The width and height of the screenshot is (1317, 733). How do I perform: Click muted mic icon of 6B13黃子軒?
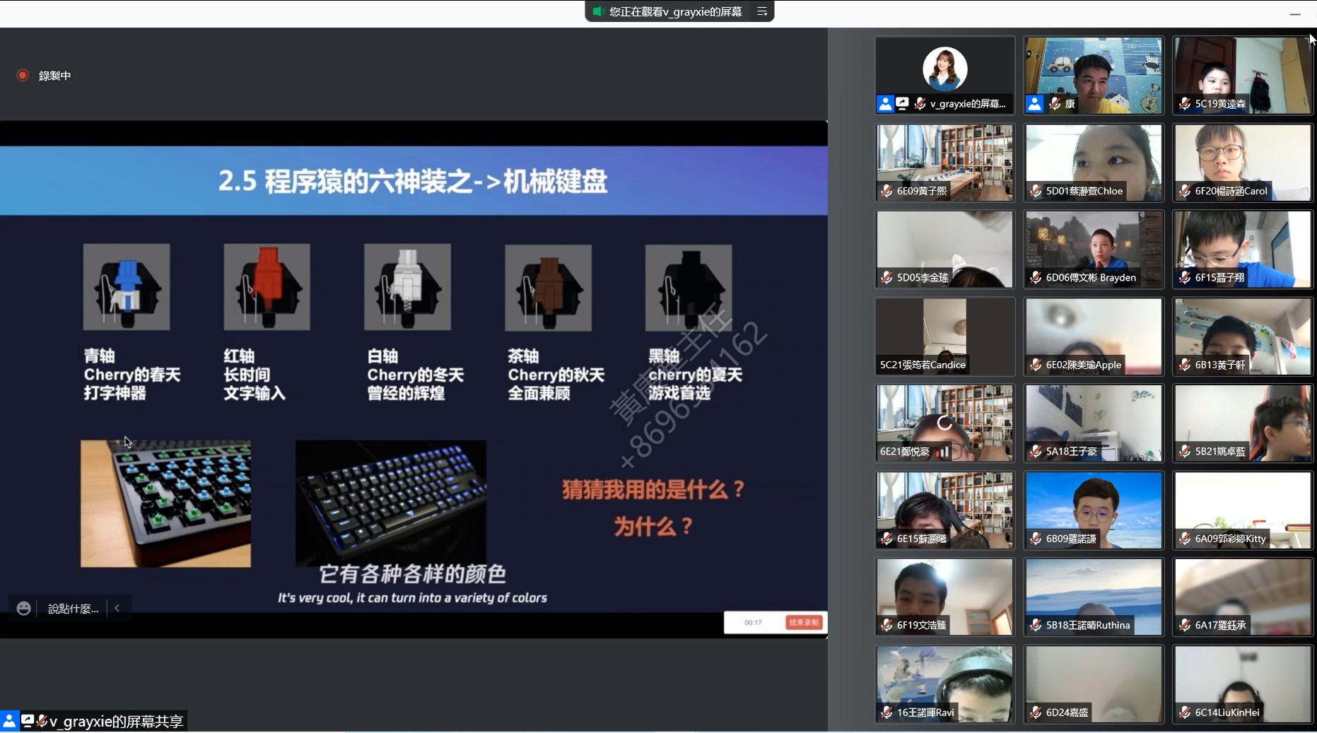(1185, 365)
